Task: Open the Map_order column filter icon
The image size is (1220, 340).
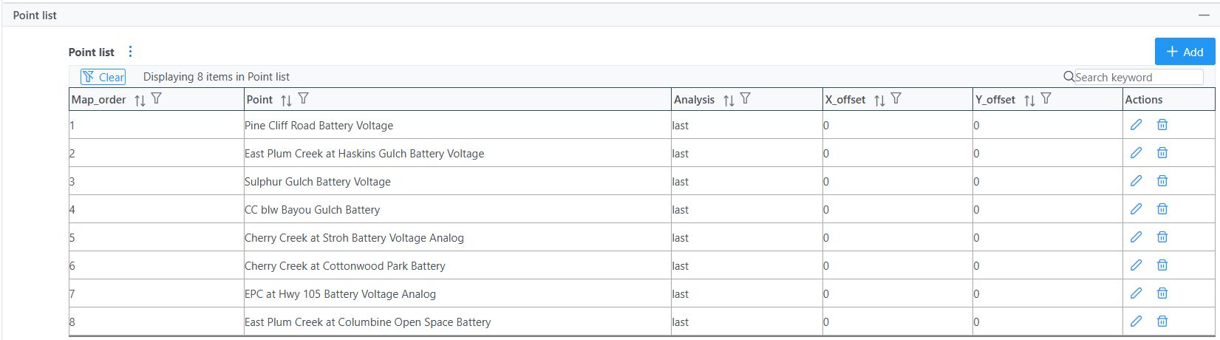Action: pyautogui.click(x=156, y=99)
